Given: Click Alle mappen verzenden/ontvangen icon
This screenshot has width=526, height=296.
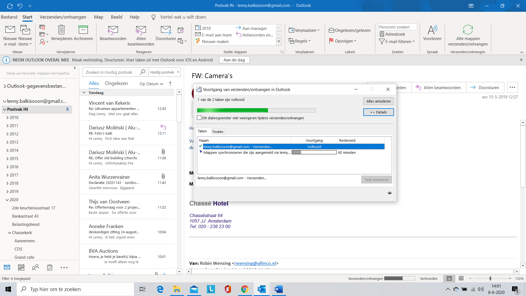Looking at the screenshot, I should coord(468,30).
